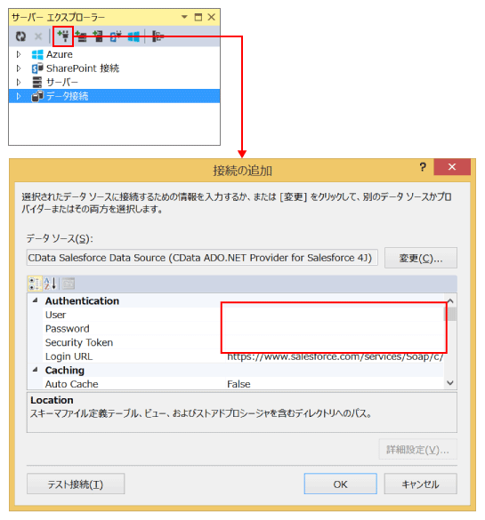Click the データ ソース field
Screen dimensions: 485x520
coord(202,258)
